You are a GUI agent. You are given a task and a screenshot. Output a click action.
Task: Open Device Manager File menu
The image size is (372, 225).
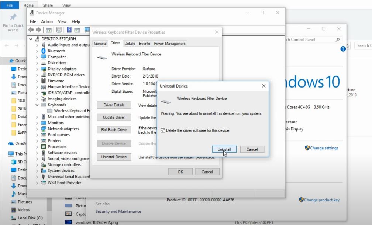[33, 21]
